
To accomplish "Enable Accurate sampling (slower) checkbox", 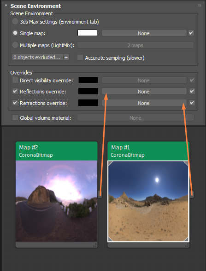I will point(80,57).
